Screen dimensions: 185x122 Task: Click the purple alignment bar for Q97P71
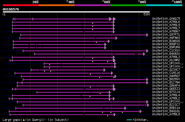pos(84,35)
